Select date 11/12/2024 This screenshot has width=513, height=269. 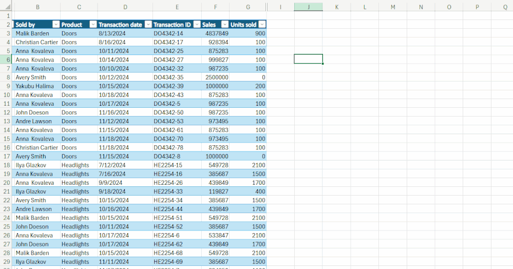pyautogui.click(x=125, y=121)
